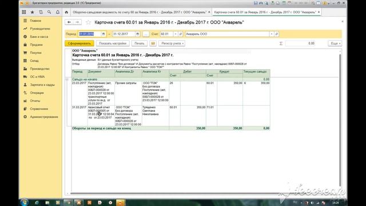This screenshot has height=206, width=366.
Task: Go to the Home page icon
Action: 66,12
